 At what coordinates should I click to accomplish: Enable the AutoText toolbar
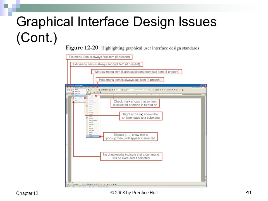pos(93,100)
